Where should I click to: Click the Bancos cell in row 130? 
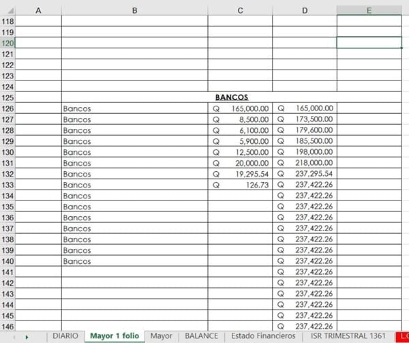coord(135,152)
